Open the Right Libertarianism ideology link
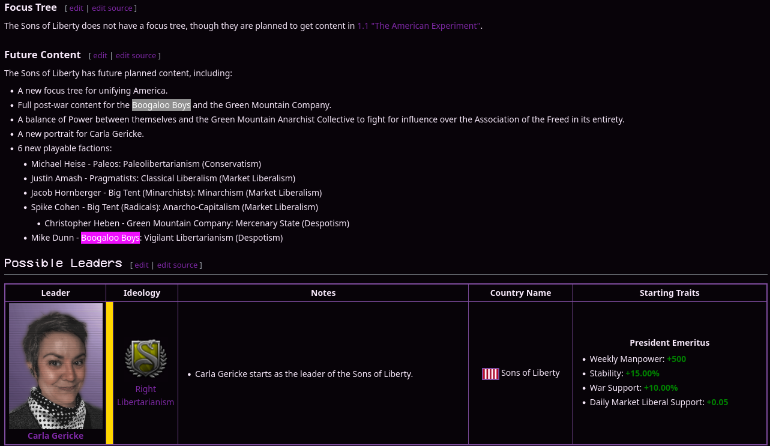Image resolution: width=770 pixels, height=446 pixels. pos(146,396)
